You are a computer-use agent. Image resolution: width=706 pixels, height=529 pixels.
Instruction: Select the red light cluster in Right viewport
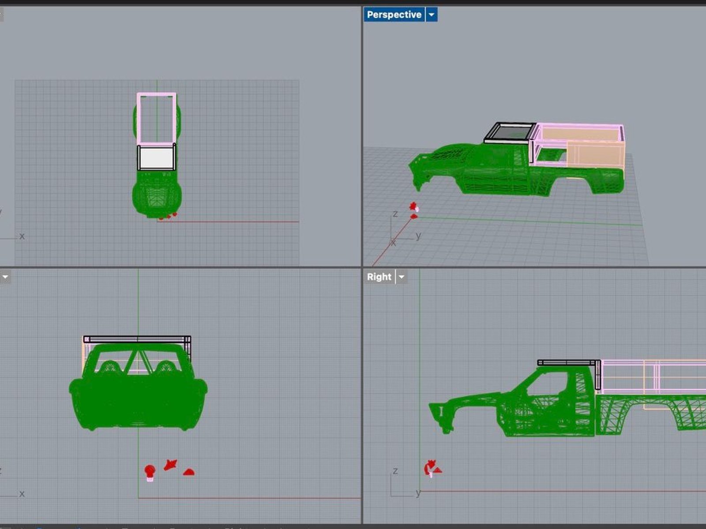(432, 468)
